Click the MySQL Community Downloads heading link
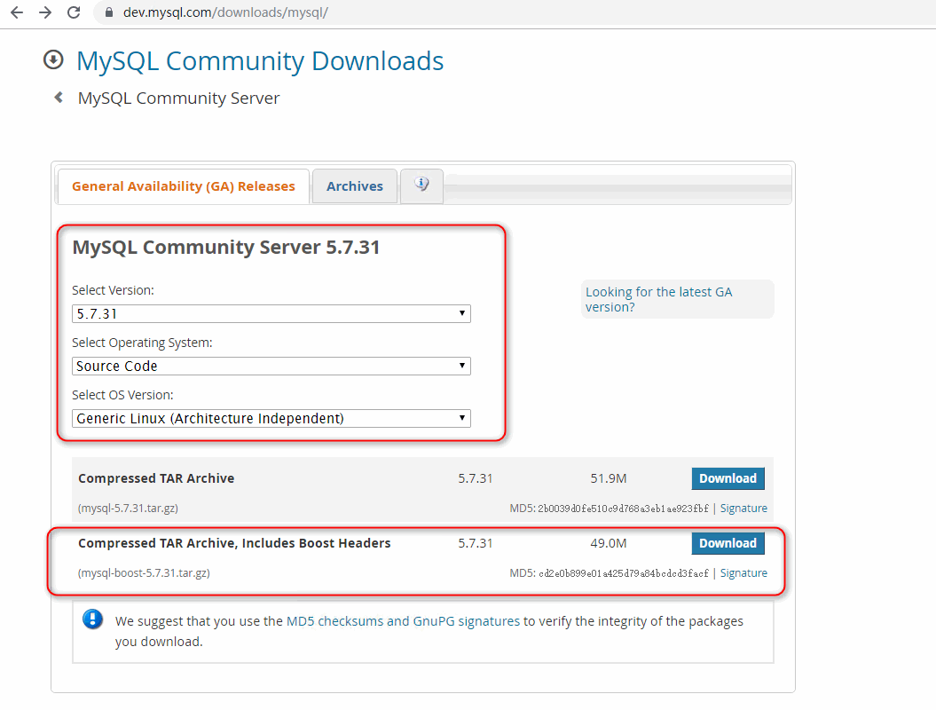The image size is (936, 710). (260, 61)
